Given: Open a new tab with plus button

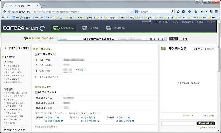Looking at the screenshot, I should (x=43, y=6).
